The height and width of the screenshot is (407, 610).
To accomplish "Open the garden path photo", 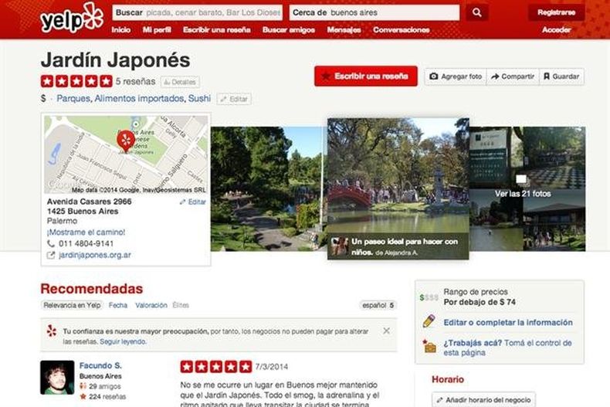I will point(269,188).
